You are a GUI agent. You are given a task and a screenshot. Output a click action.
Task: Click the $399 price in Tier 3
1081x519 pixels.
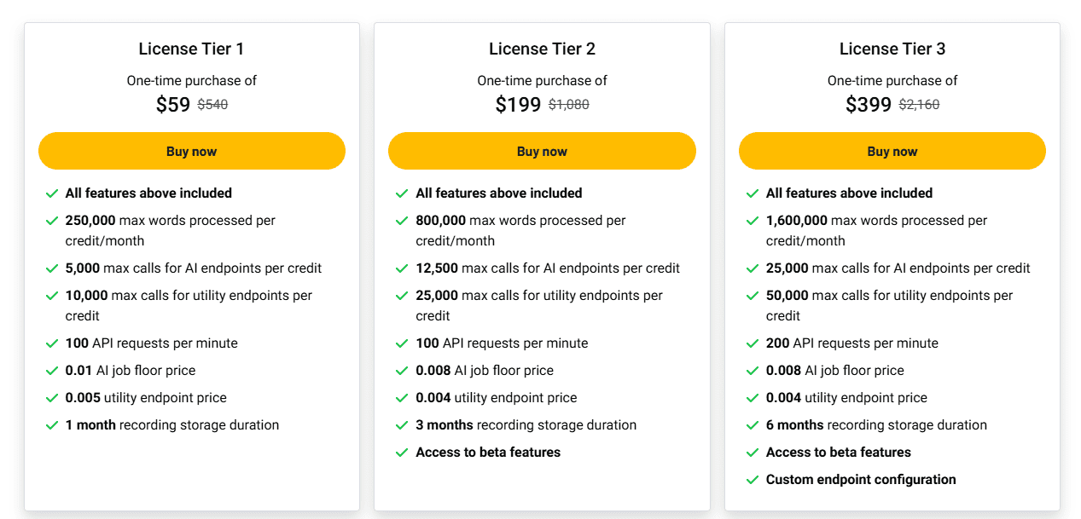point(869,105)
